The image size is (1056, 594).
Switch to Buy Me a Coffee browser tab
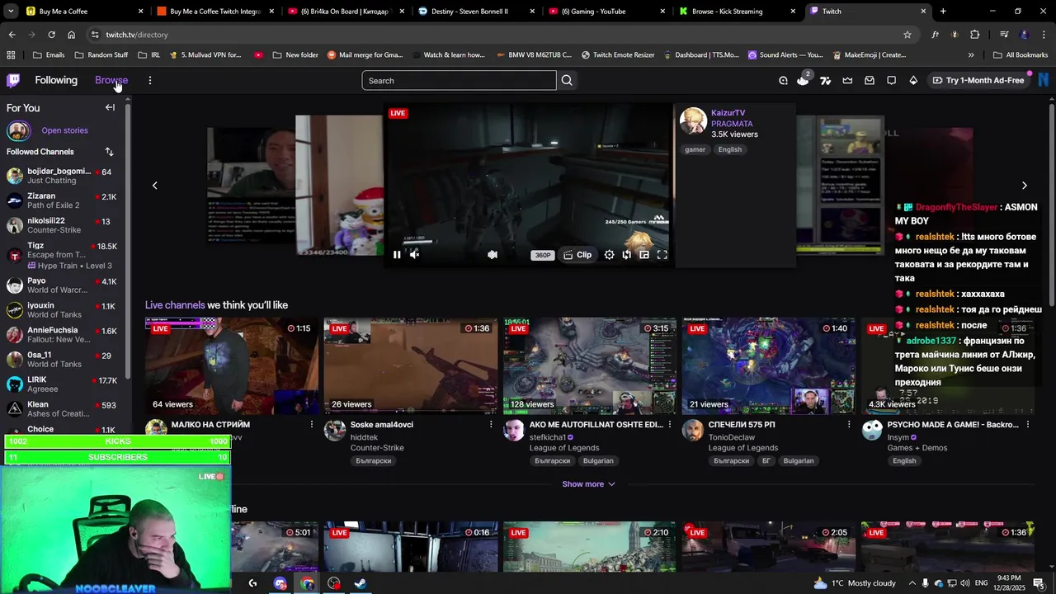tap(82, 12)
